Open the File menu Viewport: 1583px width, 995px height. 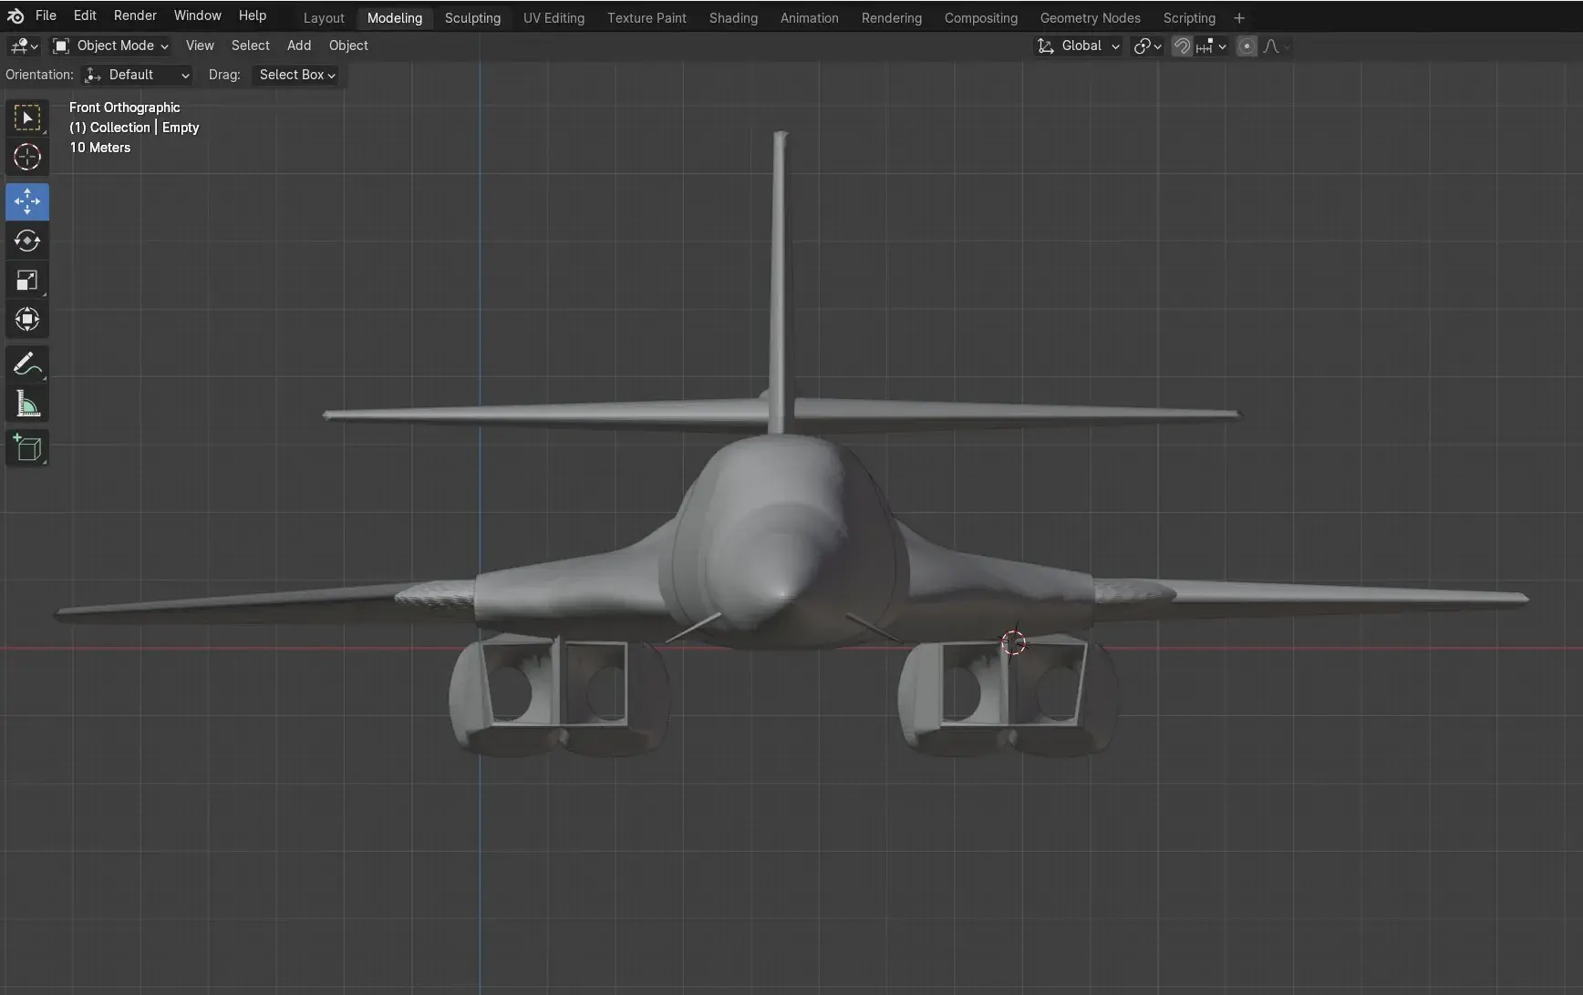coord(46,15)
